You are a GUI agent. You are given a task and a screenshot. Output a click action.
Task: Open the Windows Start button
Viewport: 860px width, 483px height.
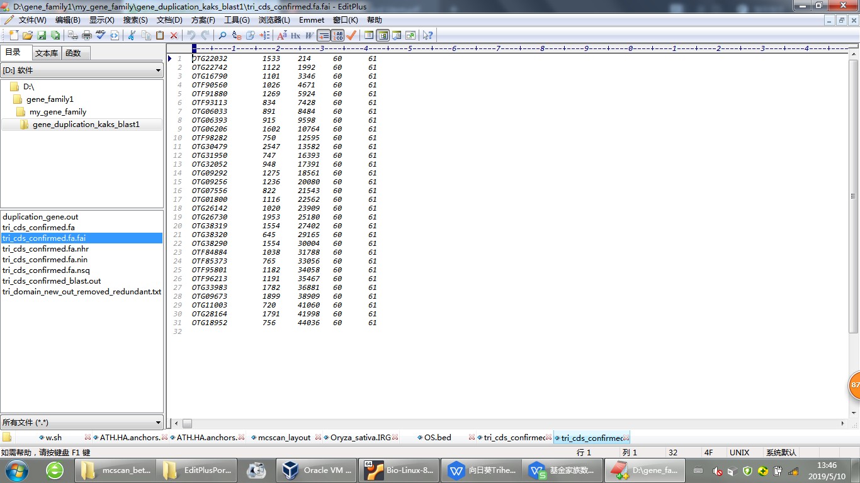point(17,470)
